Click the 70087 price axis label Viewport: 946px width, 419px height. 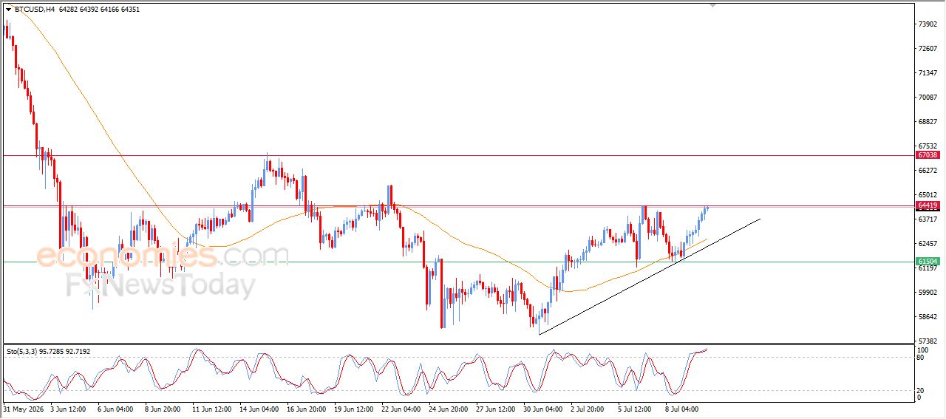click(x=927, y=98)
